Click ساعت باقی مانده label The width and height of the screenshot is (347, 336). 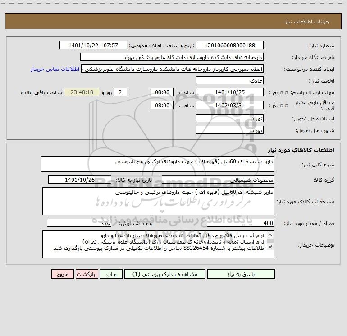41,92
